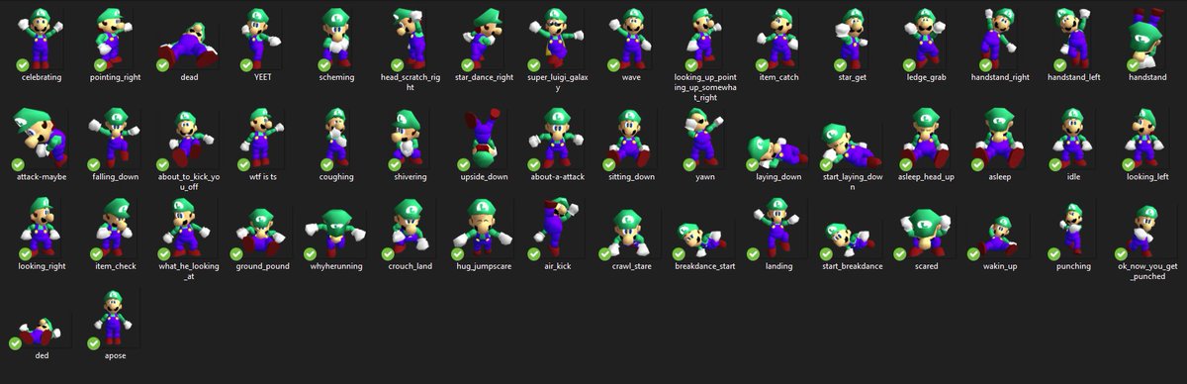Screen dimensions: 1187x384
Task: Select the head_scratch_right file thumbnail
Action: tap(411, 39)
